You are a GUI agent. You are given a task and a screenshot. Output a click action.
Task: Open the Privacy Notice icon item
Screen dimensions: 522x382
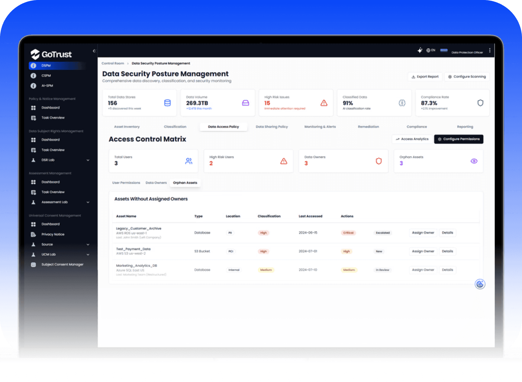pyautogui.click(x=34, y=234)
